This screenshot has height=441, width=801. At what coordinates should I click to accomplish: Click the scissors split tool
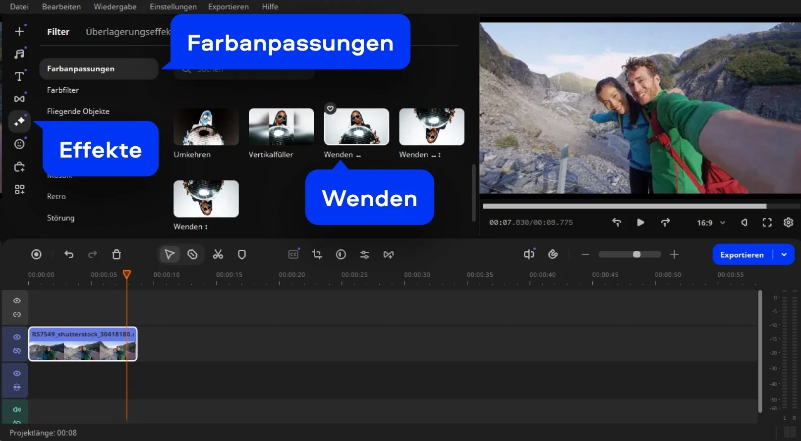click(x=218, y=255)
